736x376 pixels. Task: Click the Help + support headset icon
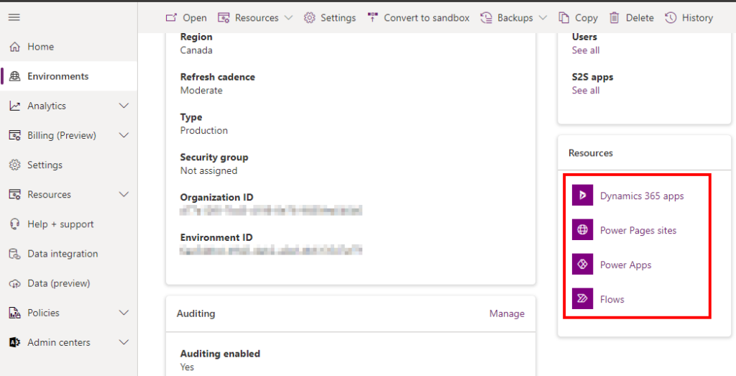click(15, 224)
